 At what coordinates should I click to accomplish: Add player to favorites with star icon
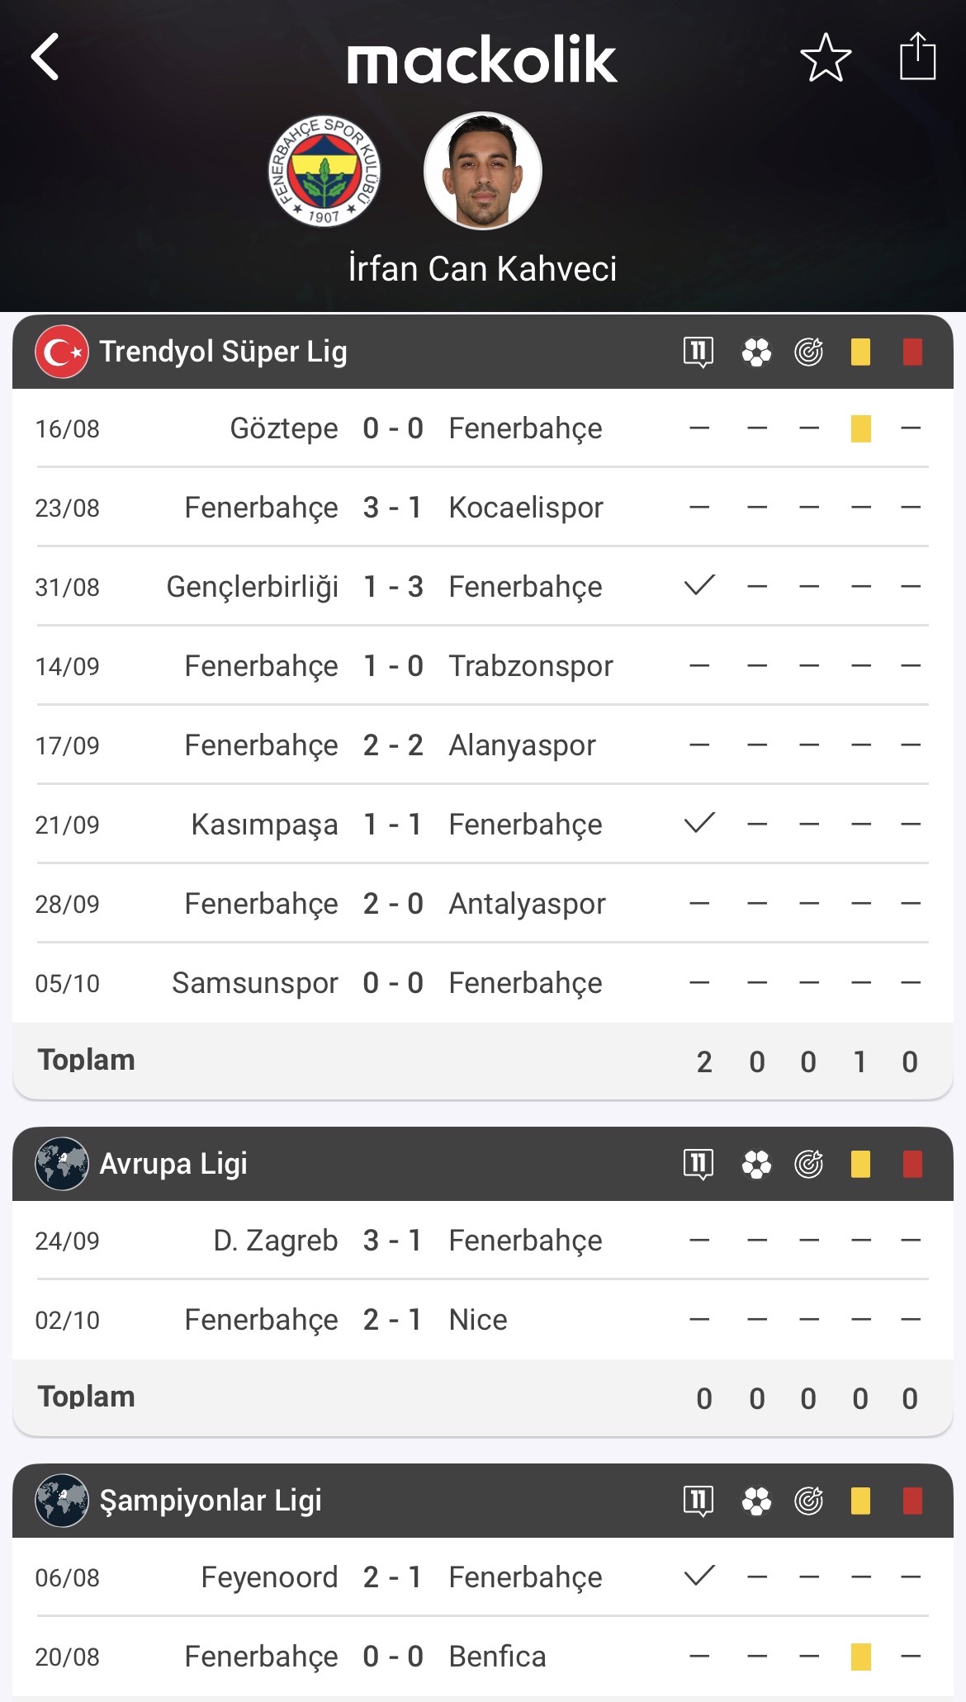pyautogui.click(x=826, y=57)
